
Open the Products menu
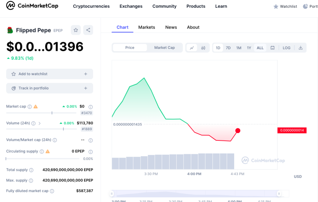196,6
